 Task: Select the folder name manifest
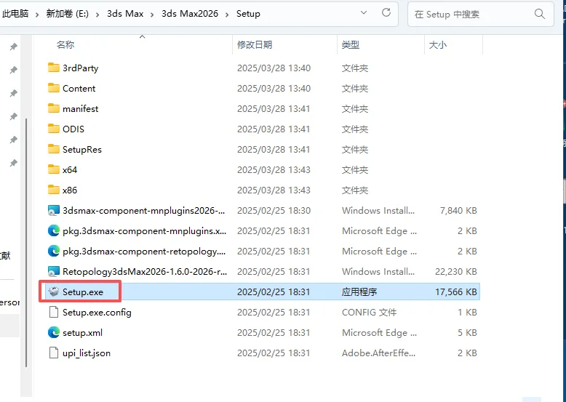tap(81, 108)
